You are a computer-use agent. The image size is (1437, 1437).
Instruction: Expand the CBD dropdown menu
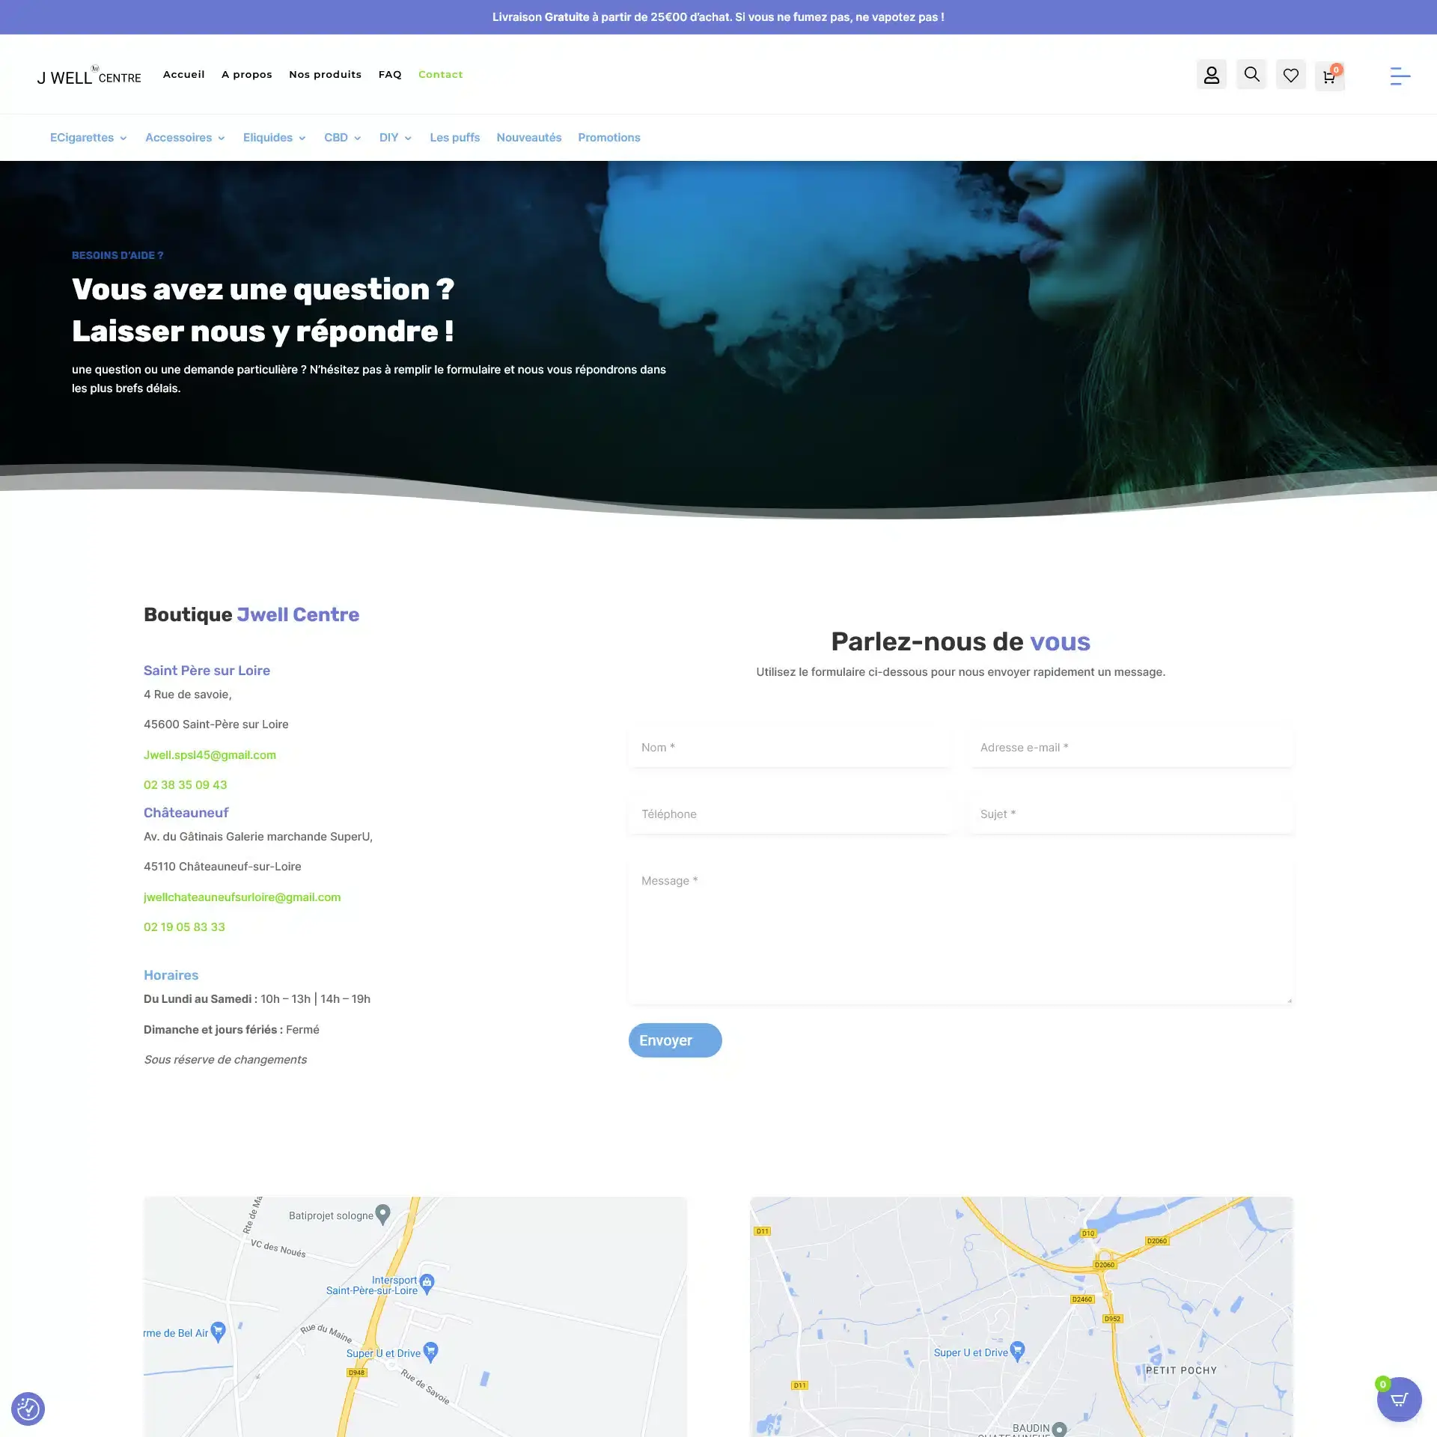pyautogui.click(x=343, y=138)
